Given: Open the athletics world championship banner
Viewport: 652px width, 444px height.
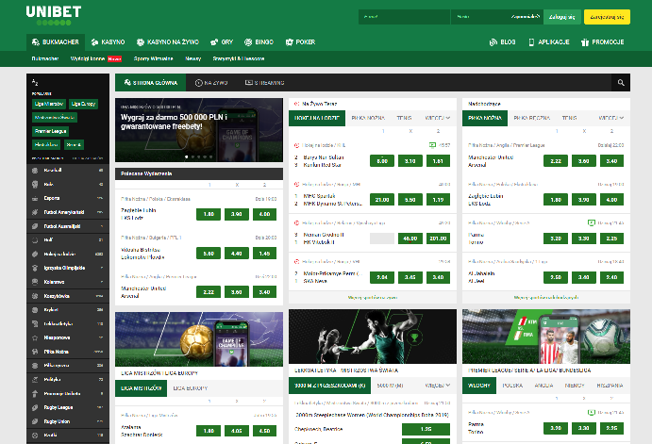Looking at the screenshot, I should click(x=373, y=337).
